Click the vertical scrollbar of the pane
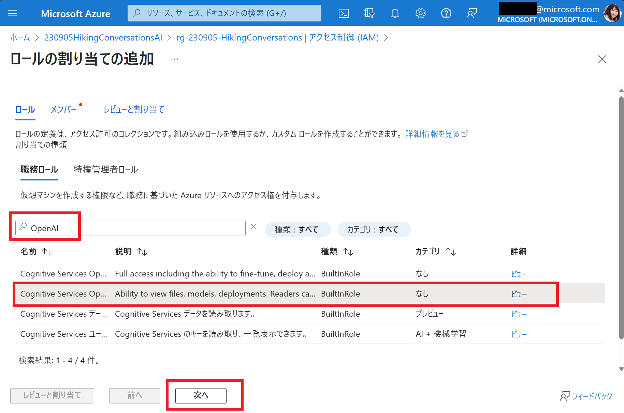Viewport: 624px width, 413px height. pyautogui.click(x=621, y=218)
